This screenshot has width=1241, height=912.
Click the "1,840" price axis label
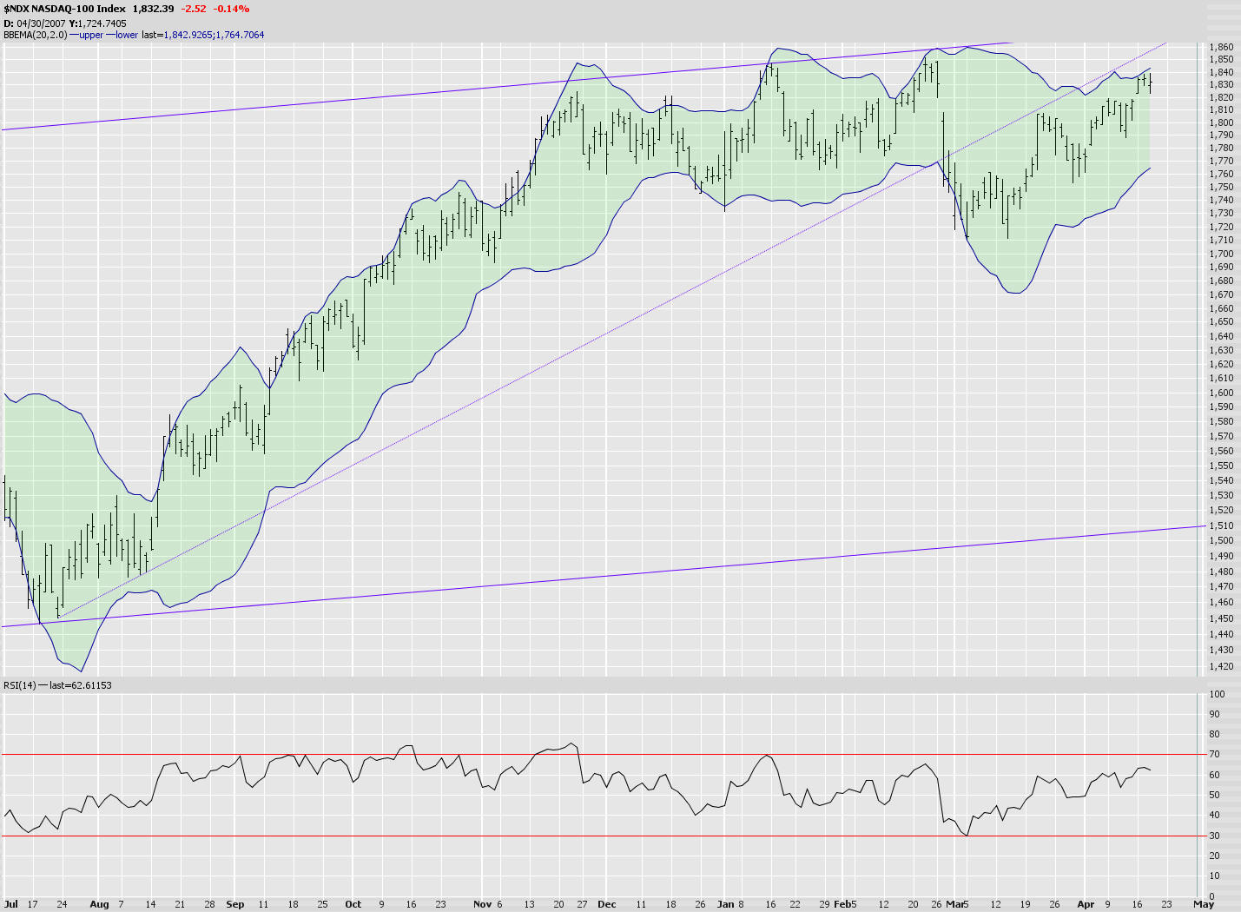point(1221,72)
